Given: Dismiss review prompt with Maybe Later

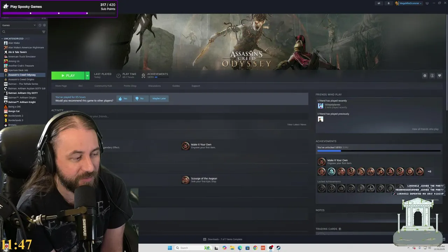Looking at the screenshot, I should 159,99.
